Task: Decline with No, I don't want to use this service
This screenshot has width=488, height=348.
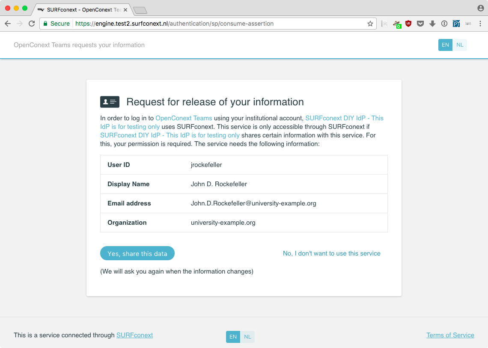Action: pos(331,253)
